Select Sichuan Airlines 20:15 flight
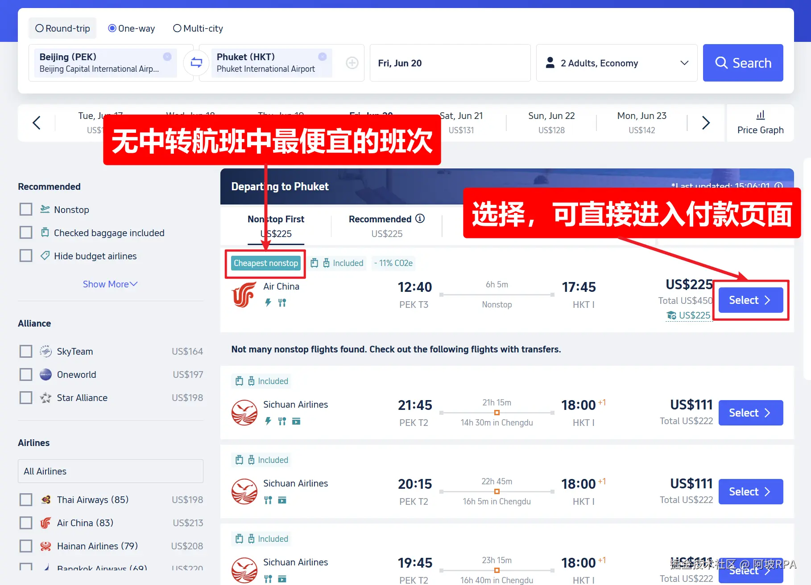This screenshot has width=811, height=585. click(x=751, y=491)
